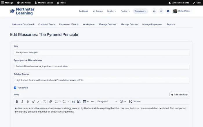Viewport: 203px width, 127px height.
Task: Remove text formatting in editor
Action: 44,101
